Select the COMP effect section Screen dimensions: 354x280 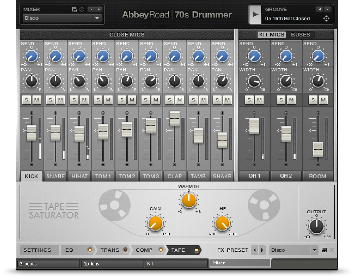(x=144, y=250)
